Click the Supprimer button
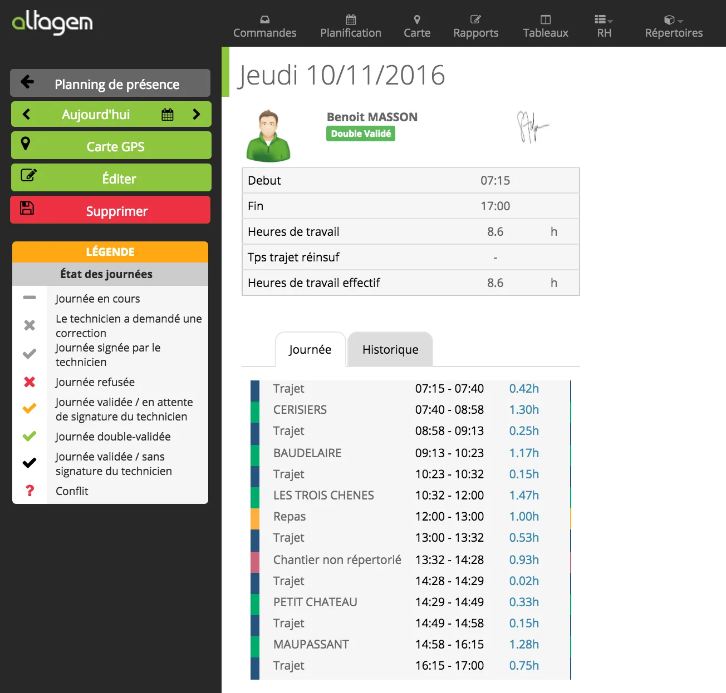The image size is (726, 693). (x=110, y=210)
